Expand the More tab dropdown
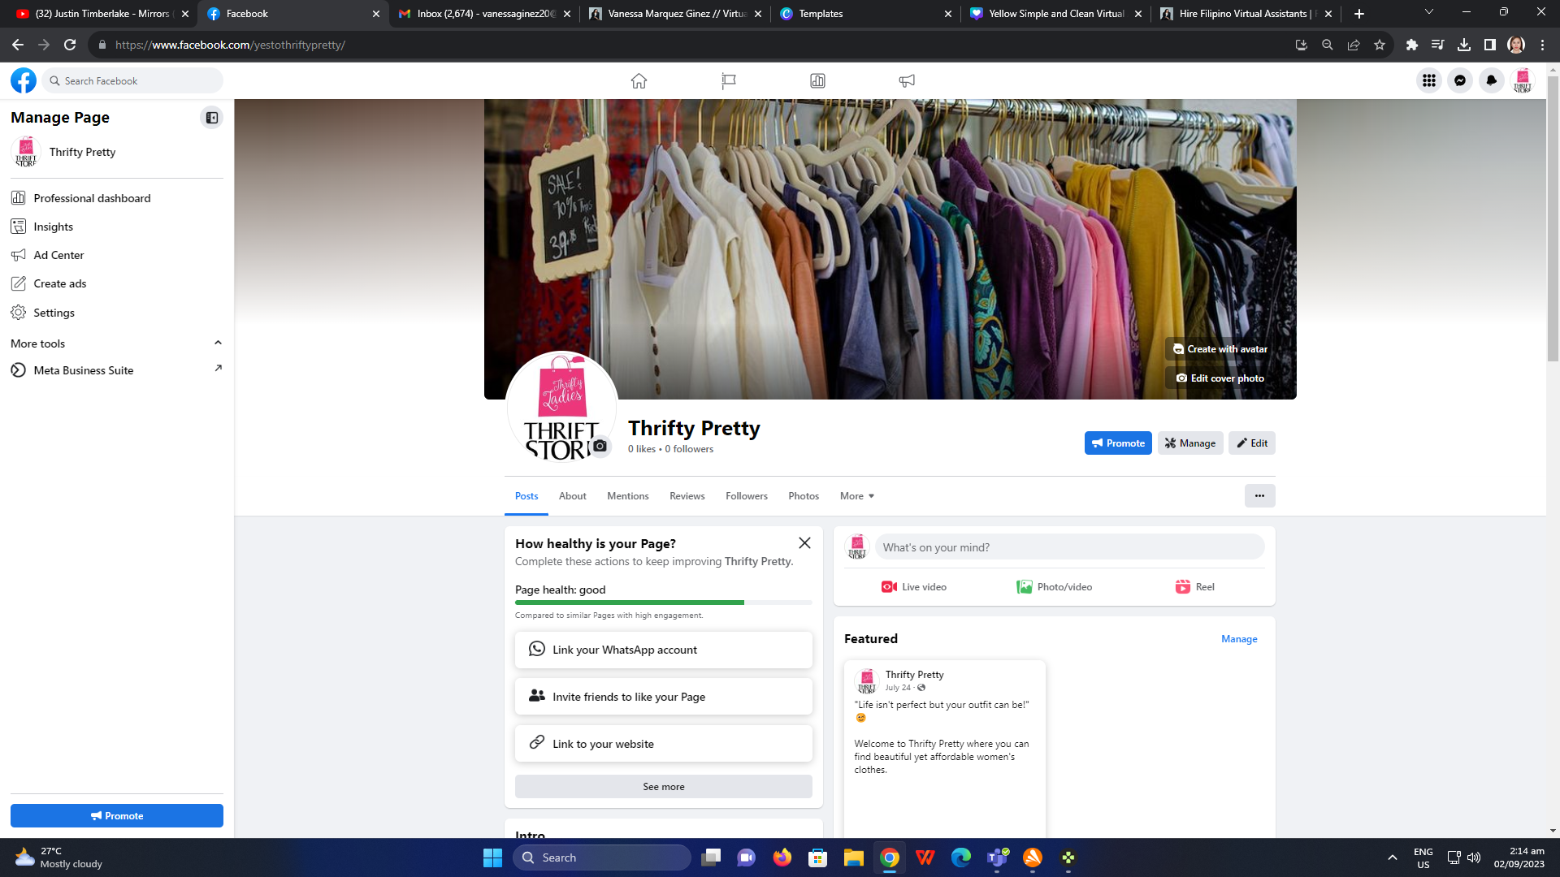The height and width of the screenshot is (877, 1560). pyautogui.click(x=857, y=496)
